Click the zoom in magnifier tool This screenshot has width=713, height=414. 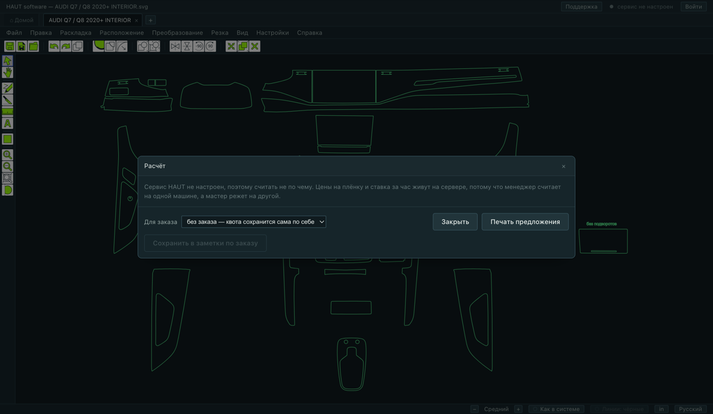[8, 154]
